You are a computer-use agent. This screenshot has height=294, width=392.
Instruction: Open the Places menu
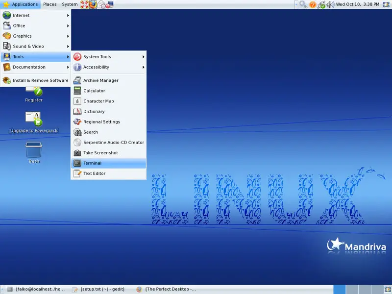point(50,4)
